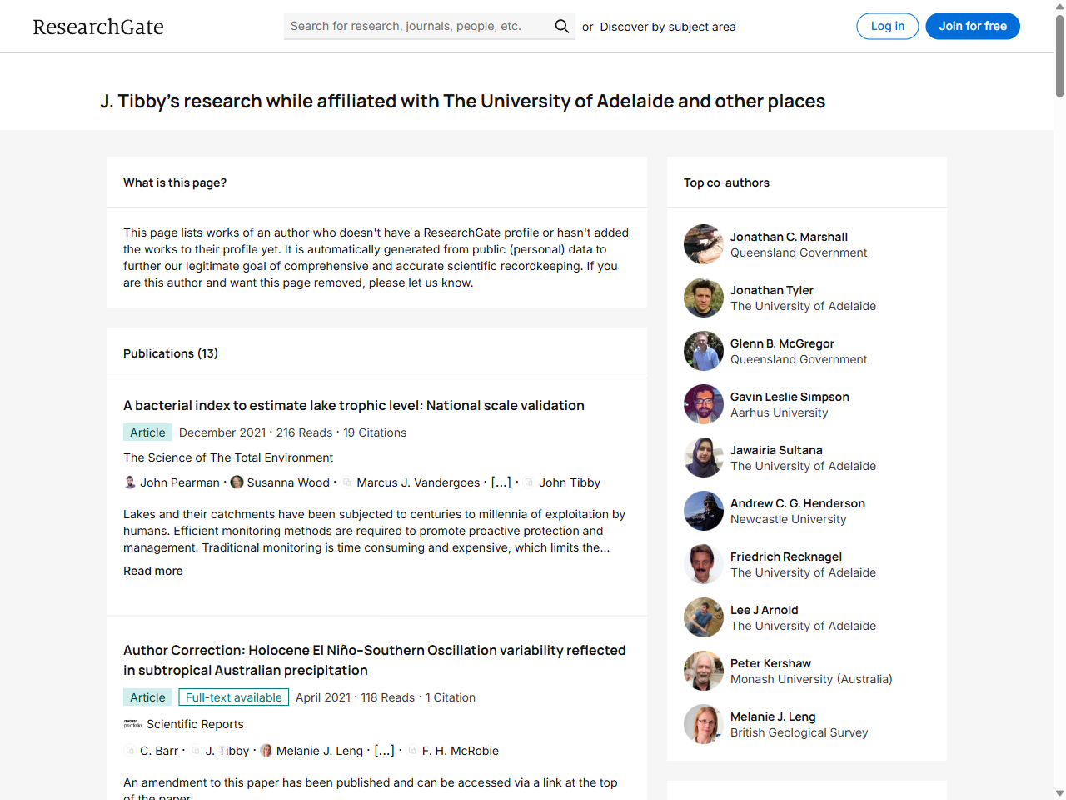The height and width of the screenshot is (800, 1066).
Task: Open Jonathan C. Marshall's profile photo
Action: (x=704, y=244)
